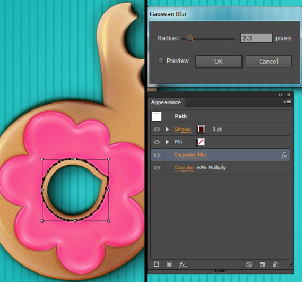Click the none fill color swatch

click(x=201, y=142)
